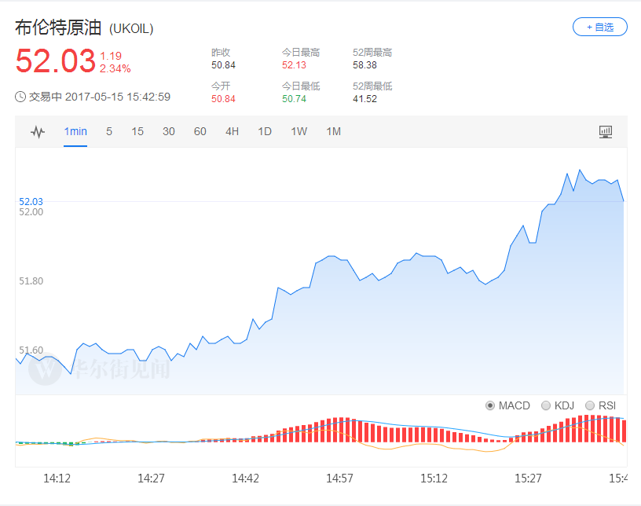Switch to the 1min chart tab
641x506 pixels.
coord(75,131)
